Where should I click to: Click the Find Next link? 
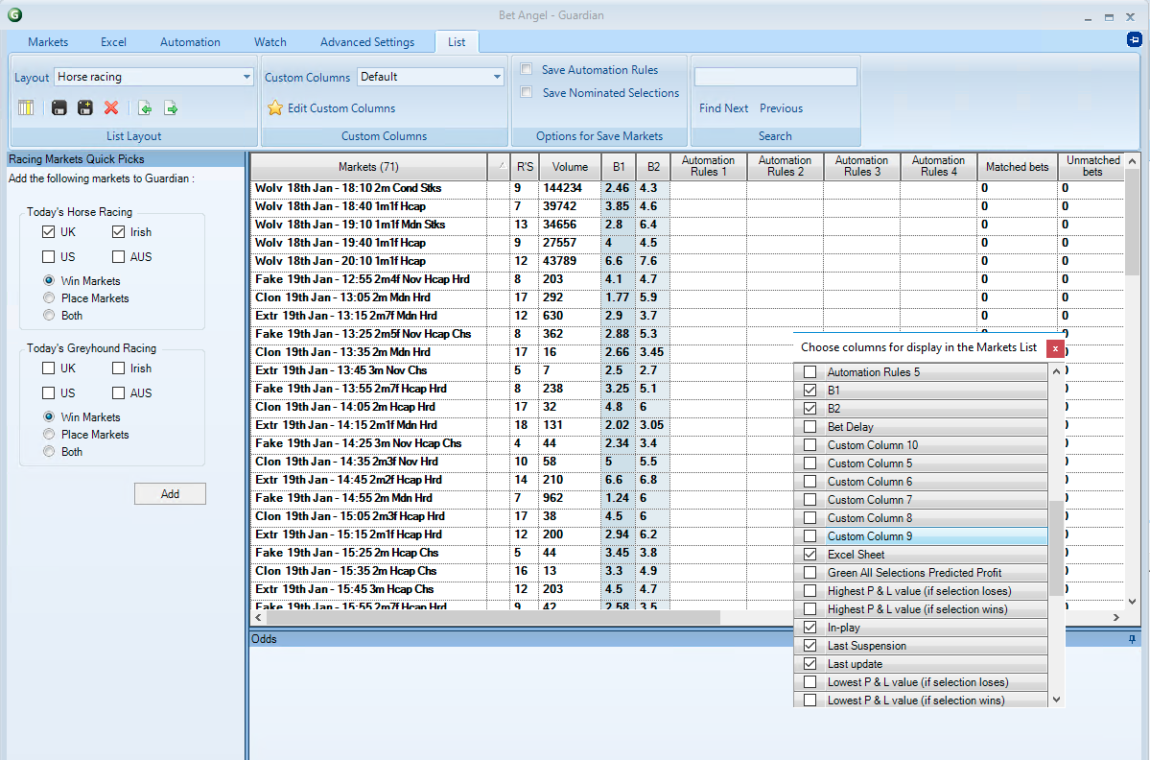(723, 108)
